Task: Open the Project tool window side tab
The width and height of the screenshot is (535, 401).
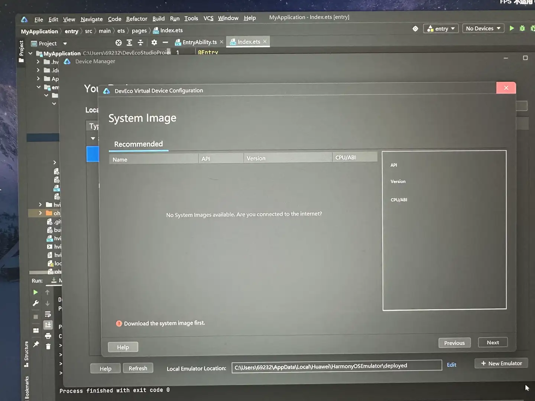Action: [21, 51]
